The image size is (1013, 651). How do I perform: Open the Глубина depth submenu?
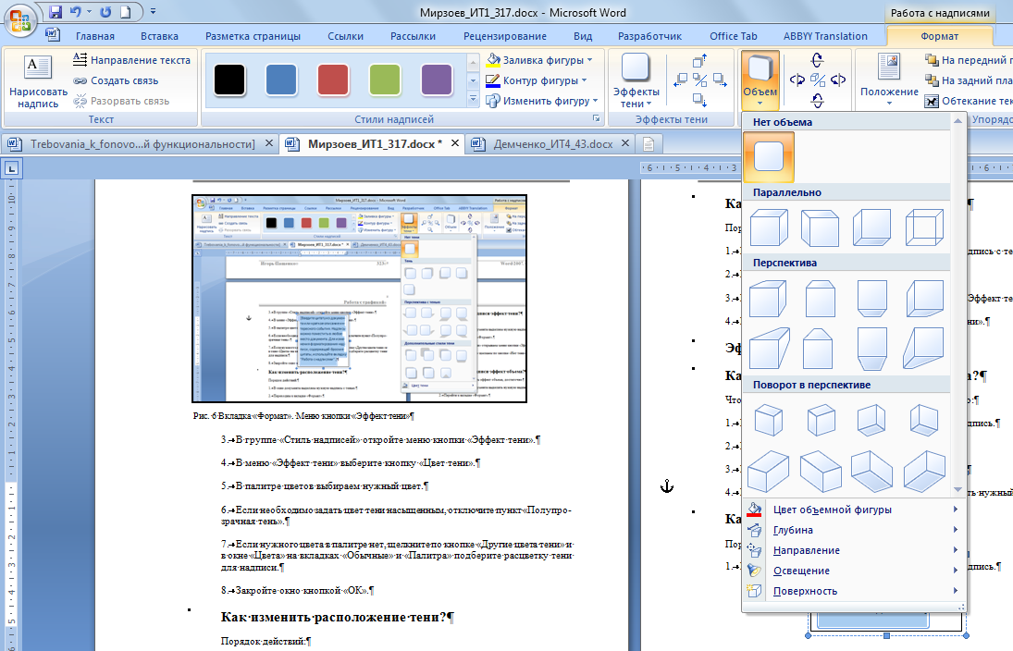pos(854,530)
